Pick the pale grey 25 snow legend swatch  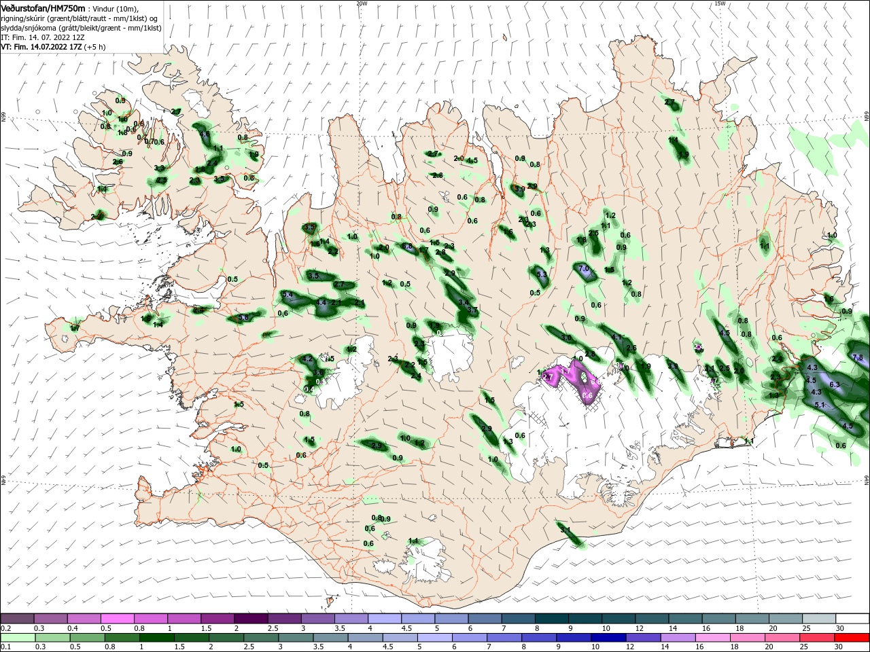point(819,619)
